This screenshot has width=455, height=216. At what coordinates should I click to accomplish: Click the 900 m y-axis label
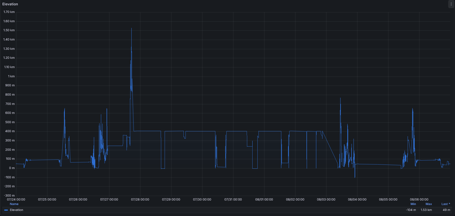pos(10,85)
